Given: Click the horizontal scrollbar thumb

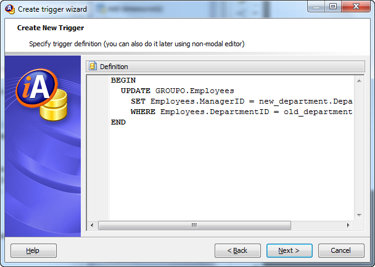Looking at the screenshot, I should click(194, 225).
